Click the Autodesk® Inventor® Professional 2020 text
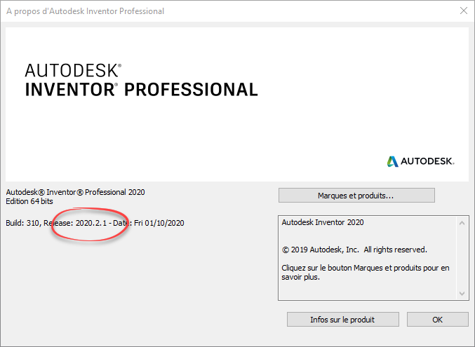The width and height of the screenshot is (475, 347). click(76, 192)
